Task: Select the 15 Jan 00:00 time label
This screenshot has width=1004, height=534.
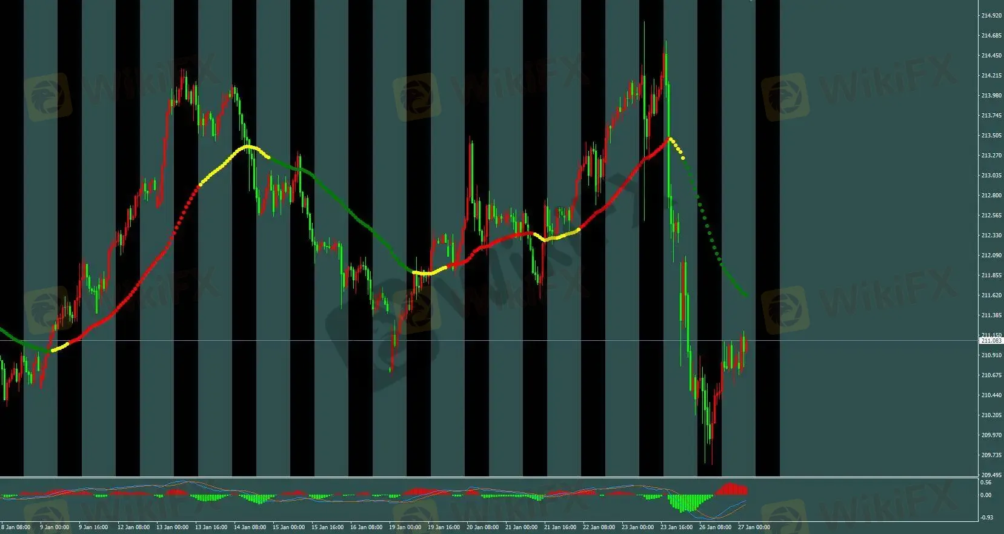Action: coord(288,527)
